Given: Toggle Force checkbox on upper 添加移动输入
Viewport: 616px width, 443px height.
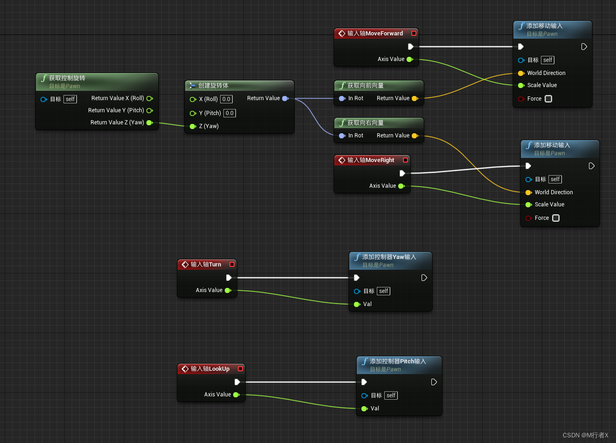Looking at the screenshot, I should 548,99.
